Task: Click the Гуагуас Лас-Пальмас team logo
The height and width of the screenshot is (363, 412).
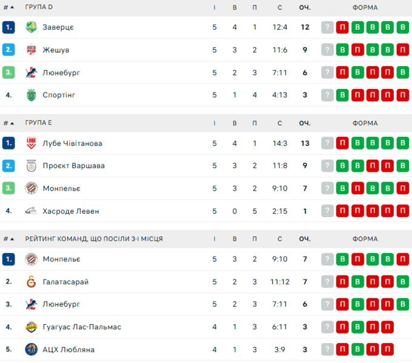Action: (x=32, y=327)
